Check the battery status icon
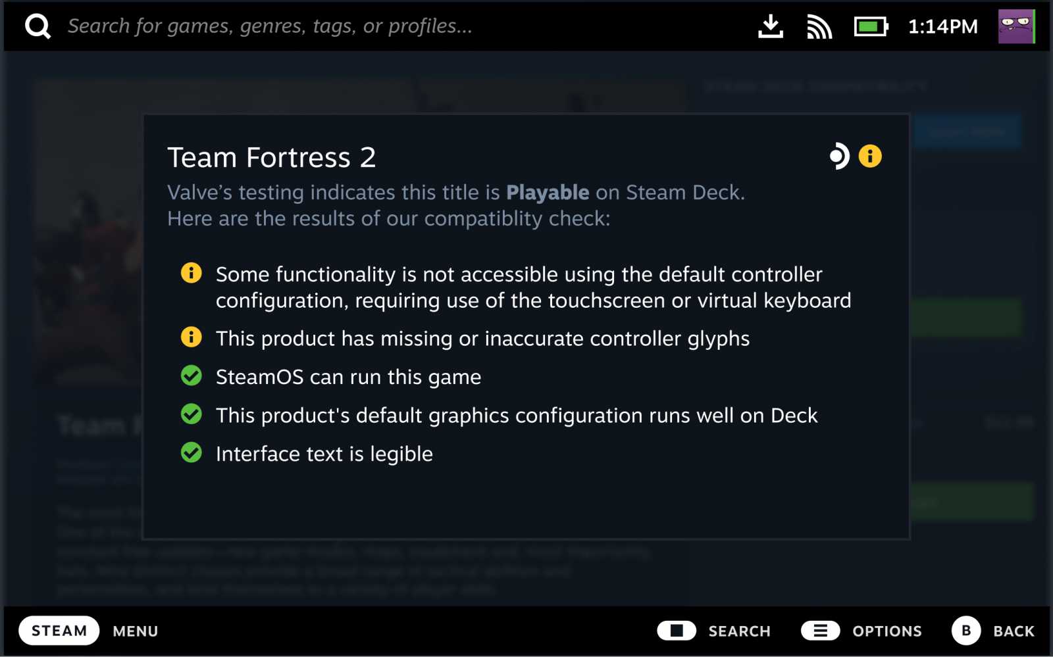 (x=871, y=27)
